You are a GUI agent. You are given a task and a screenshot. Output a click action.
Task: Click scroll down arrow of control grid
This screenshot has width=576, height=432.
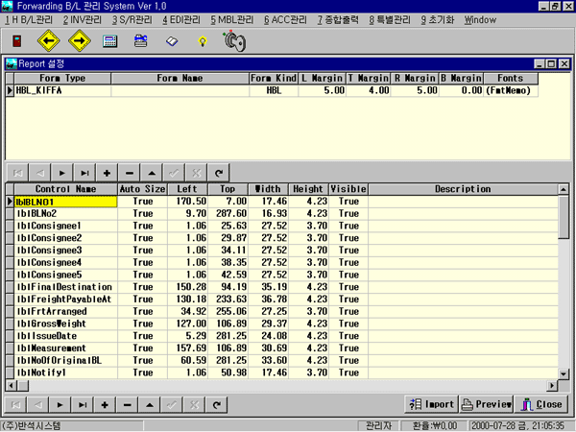[x=564, y=374]
